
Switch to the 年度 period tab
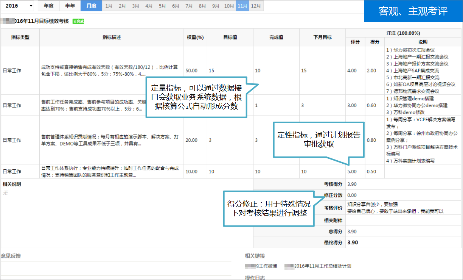pyautogui.click(x=48, y=6)
